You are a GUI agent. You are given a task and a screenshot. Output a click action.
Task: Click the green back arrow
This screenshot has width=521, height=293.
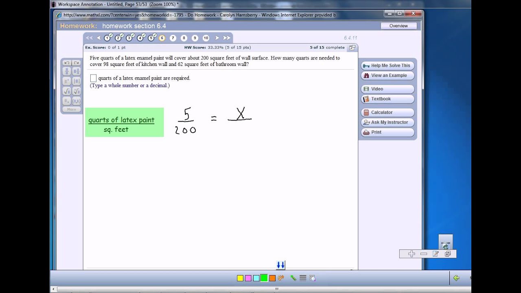(456, 278)
